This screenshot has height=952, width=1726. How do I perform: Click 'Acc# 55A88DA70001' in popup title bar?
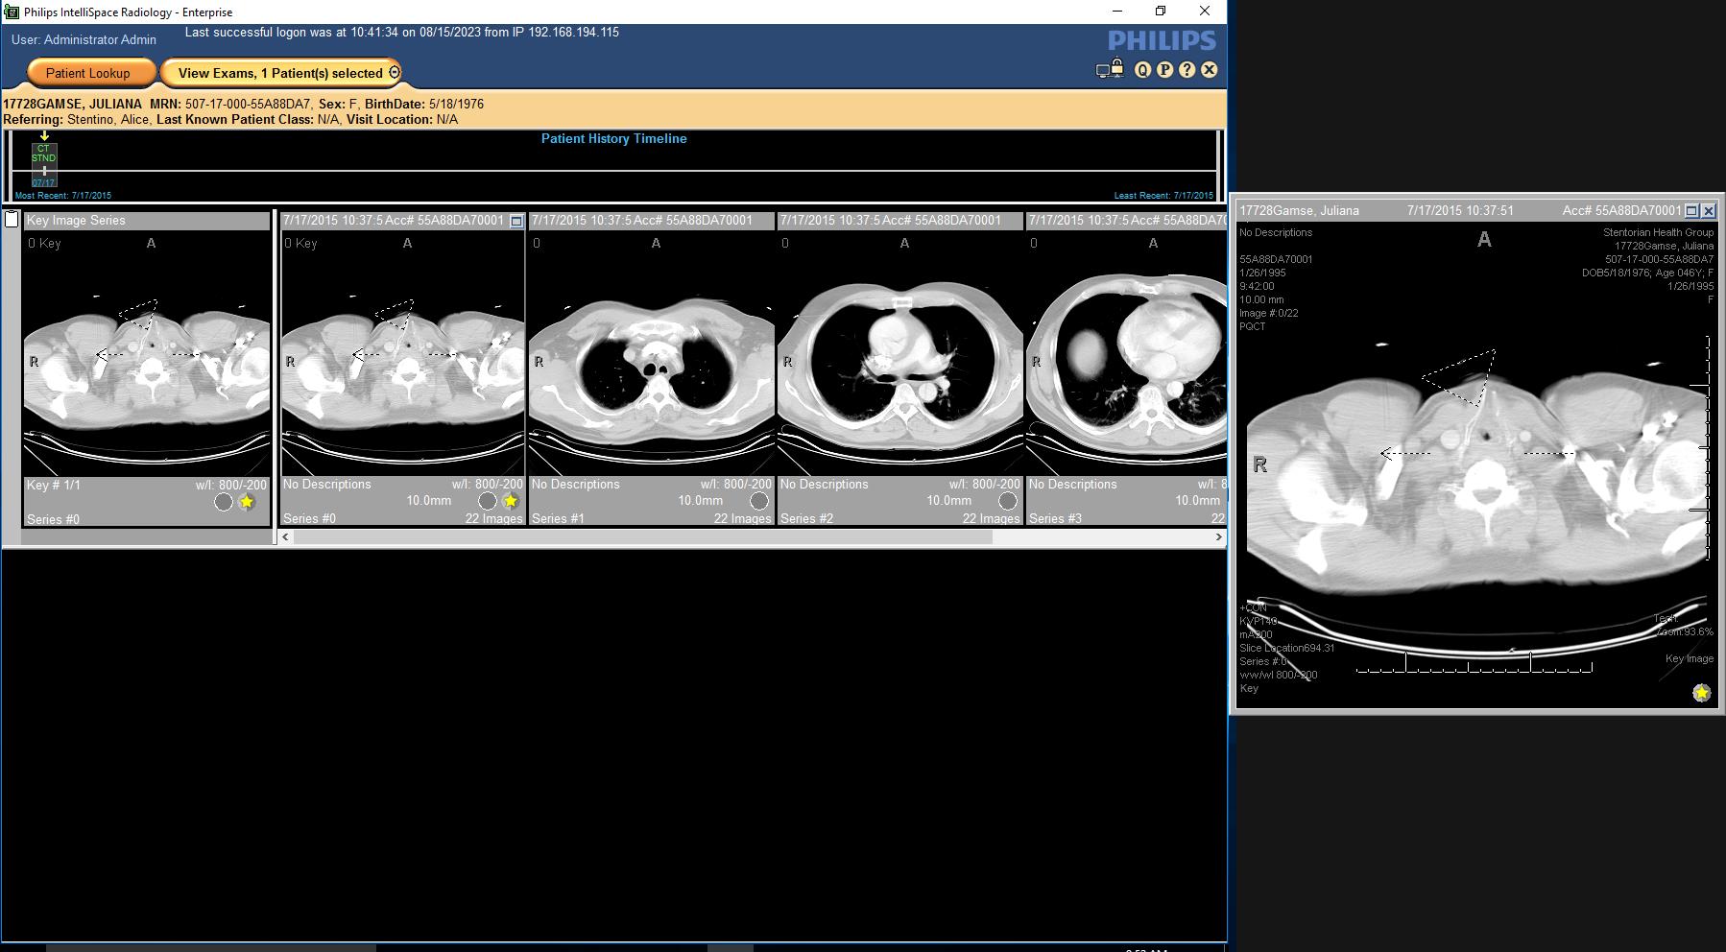[x=1621, y=210]
